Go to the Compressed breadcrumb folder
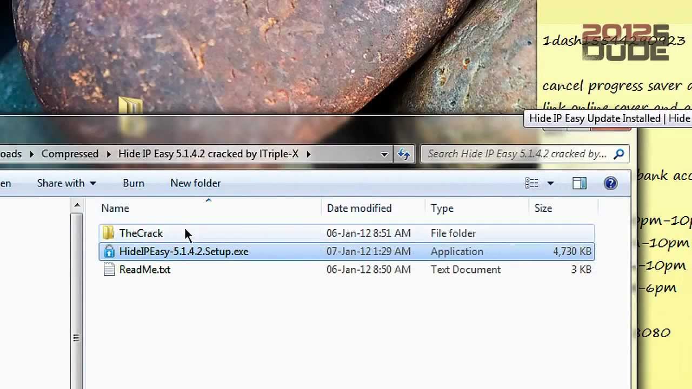The image size is (692, 389). [x=70, y=154]
